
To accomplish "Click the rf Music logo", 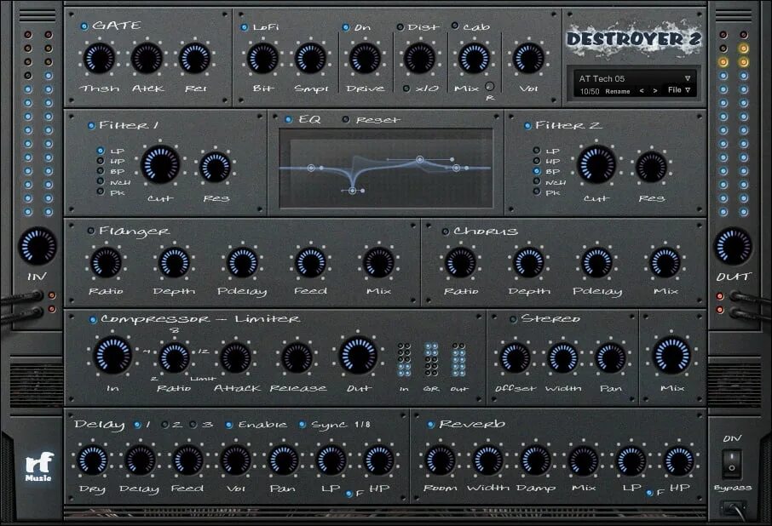I will coord(38,467).
